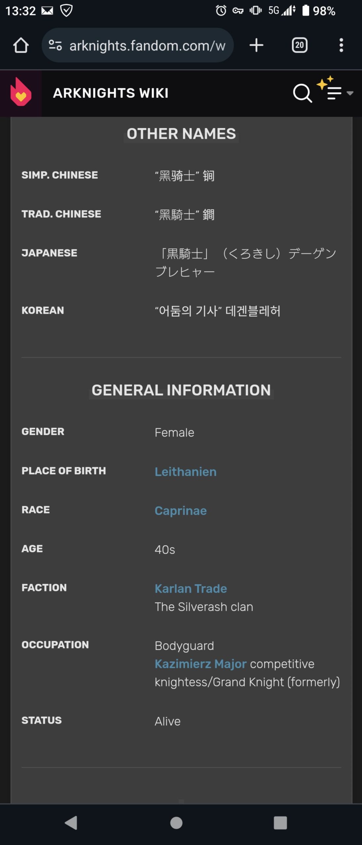Tap the Arknights Wiki title

[x=111, y=93]
